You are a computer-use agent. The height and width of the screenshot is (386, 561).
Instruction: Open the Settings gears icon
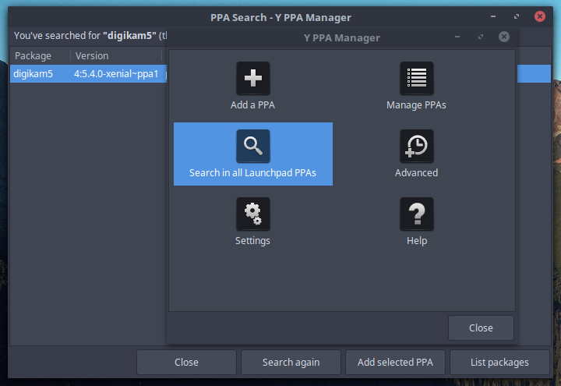(x=253, y=214)
